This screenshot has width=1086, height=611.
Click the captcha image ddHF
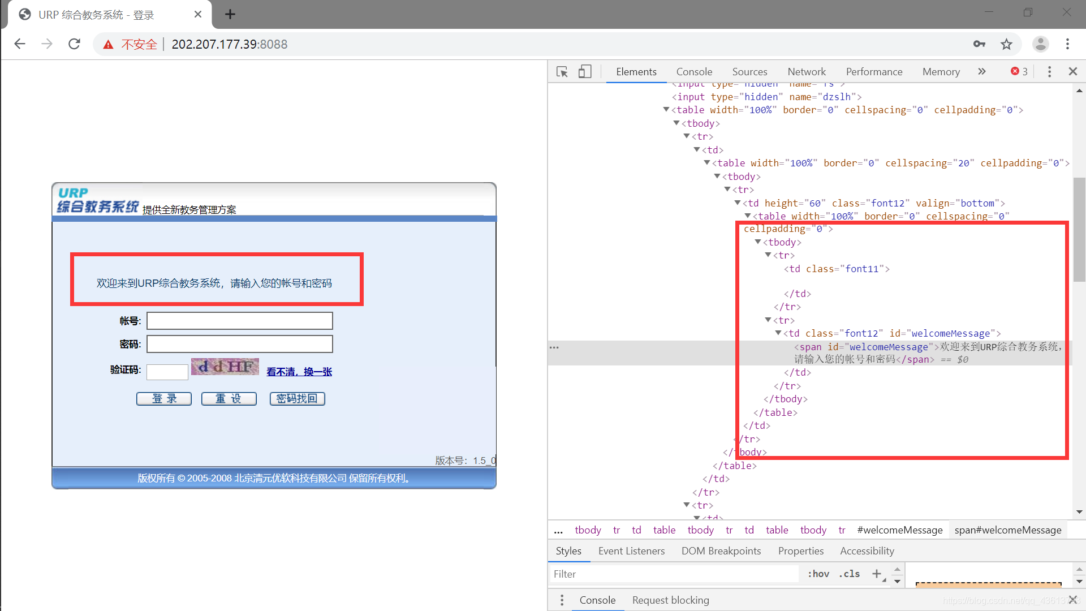click(225, 367)
